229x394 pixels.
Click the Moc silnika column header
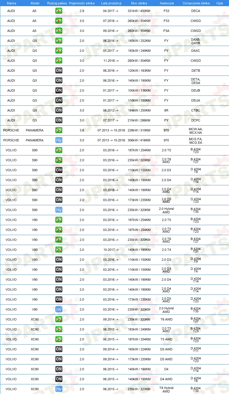tap(139, 3)
